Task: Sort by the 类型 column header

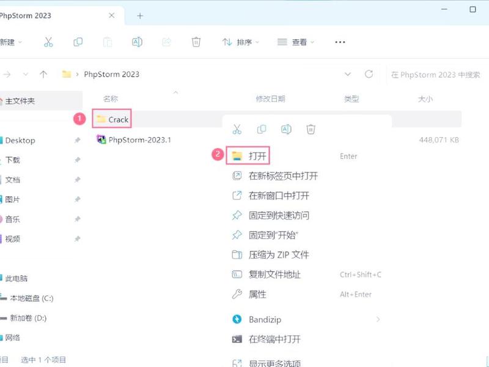Action: tap(351, 99)
